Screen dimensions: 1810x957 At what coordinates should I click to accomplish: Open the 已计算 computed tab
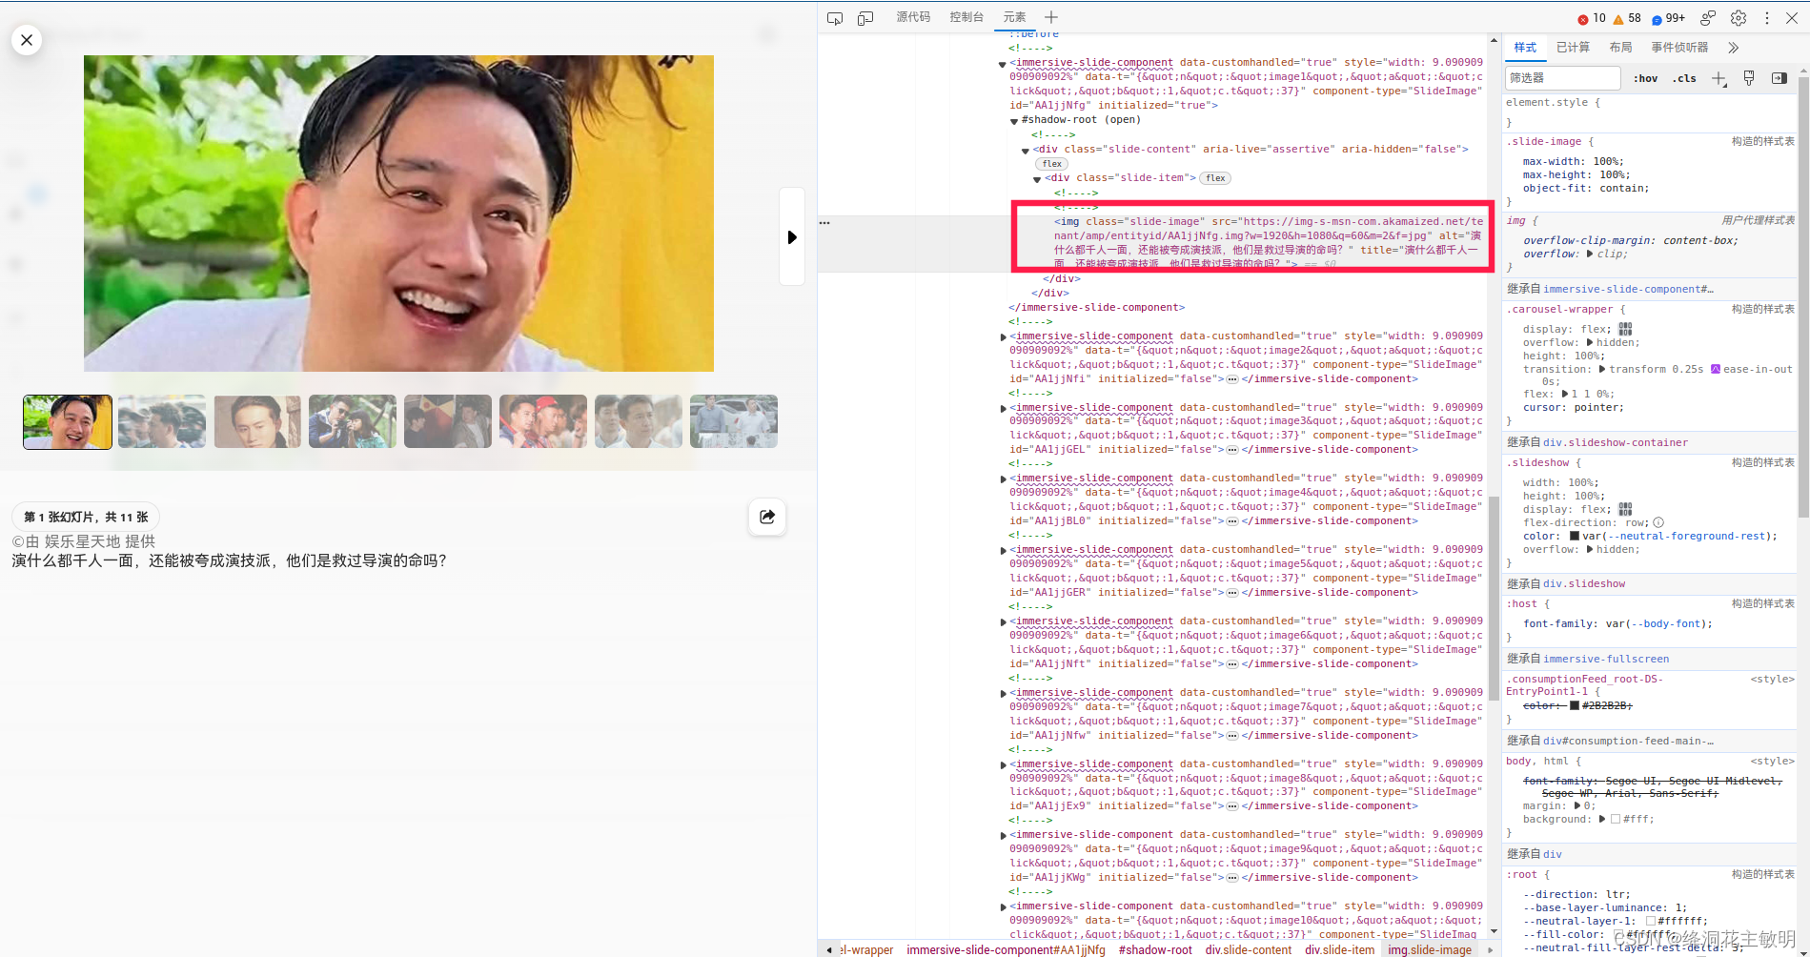tap(1573, 48)
